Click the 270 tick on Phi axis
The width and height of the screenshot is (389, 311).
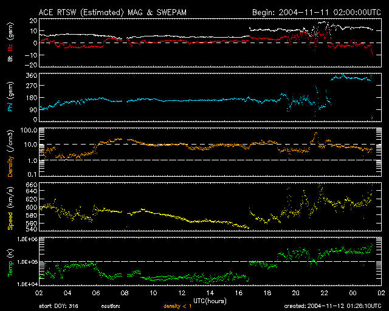[32, 86]
